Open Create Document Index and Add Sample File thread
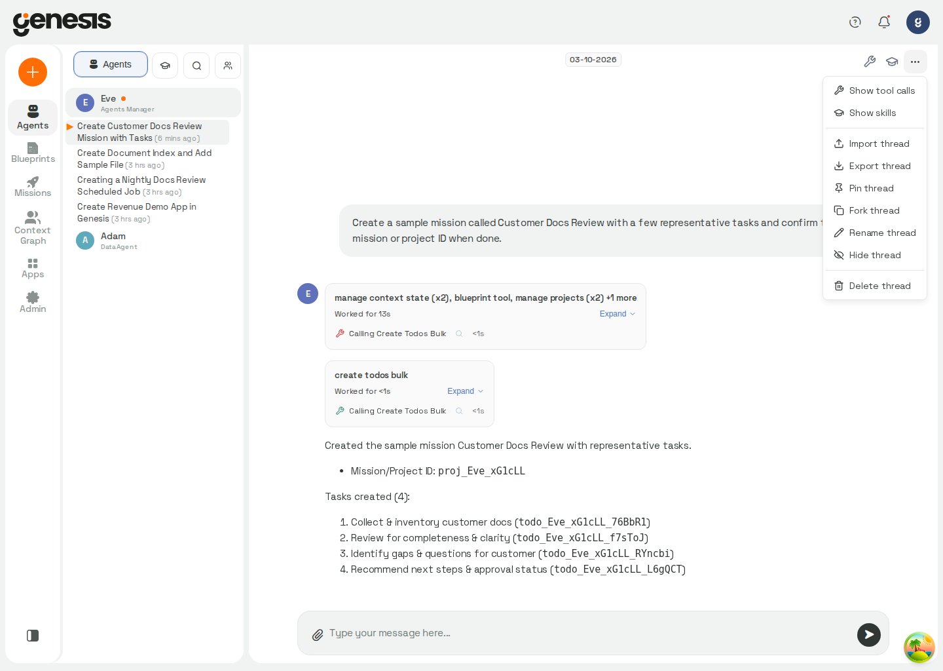This screenshot has width=943, height=671. 147,159
